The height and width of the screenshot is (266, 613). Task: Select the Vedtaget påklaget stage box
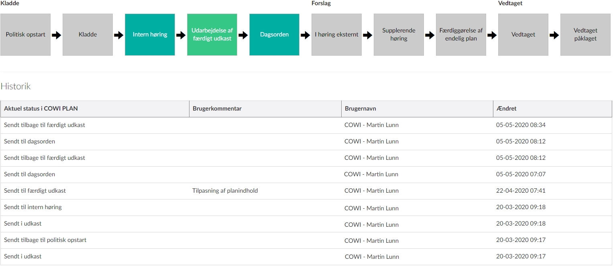pyautogui.click(x=585, y=35)
